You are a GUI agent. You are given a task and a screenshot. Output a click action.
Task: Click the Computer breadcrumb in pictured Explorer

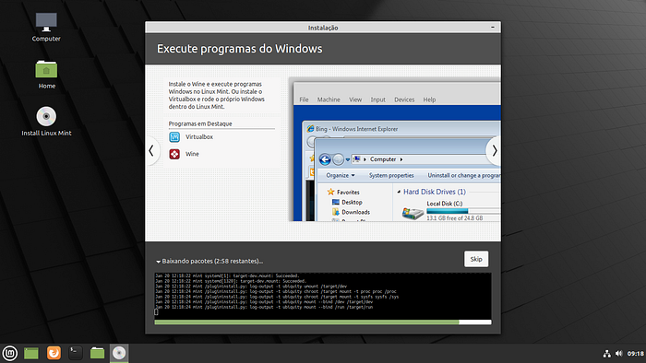[x=383, y=159]
